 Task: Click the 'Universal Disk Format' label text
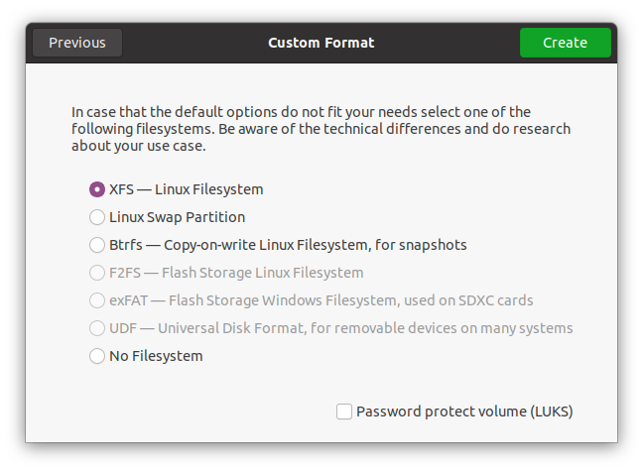340,328
